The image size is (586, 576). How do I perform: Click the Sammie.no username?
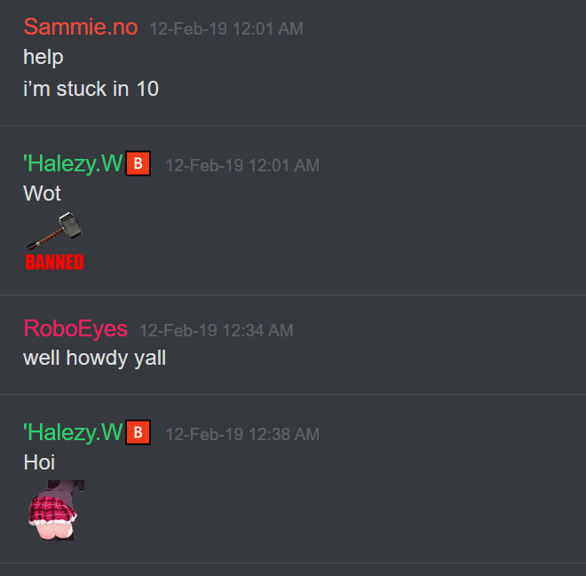point(81,28)
